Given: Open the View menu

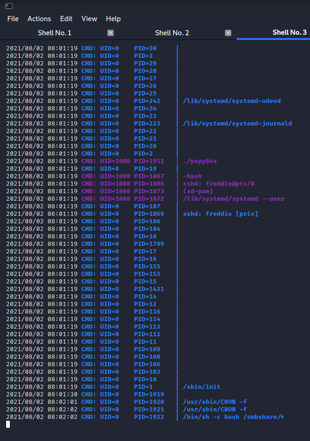Looking at the screenshot, I should click(x=89, y=19).
